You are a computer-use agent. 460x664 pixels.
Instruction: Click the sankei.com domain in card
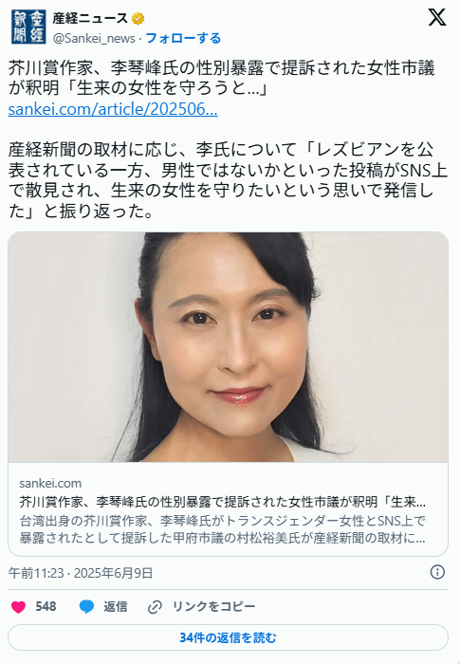point(50,483)
